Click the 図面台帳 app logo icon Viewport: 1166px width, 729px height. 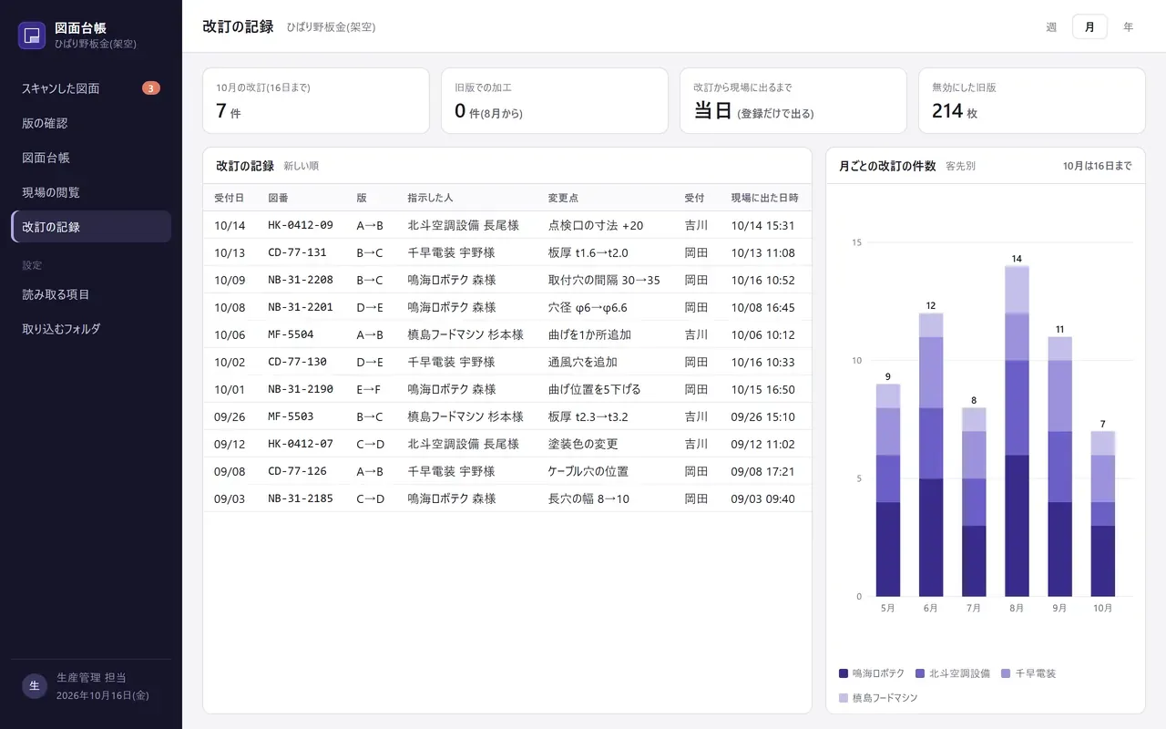[32, 36]
